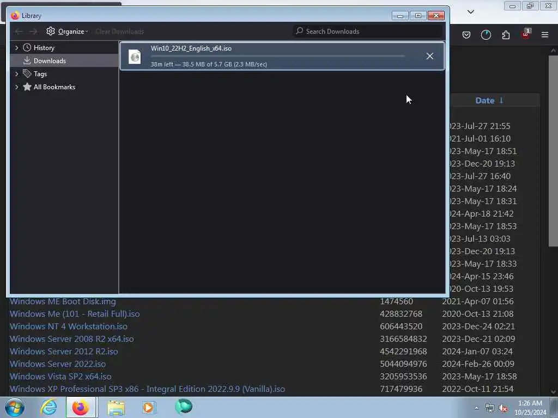Open the list all tabs chevron
The image size is (558, 418).
470,12
